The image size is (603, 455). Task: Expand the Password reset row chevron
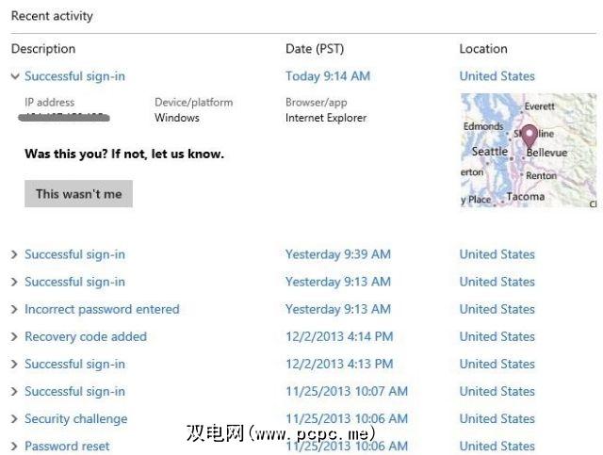(x=15, y=447)
